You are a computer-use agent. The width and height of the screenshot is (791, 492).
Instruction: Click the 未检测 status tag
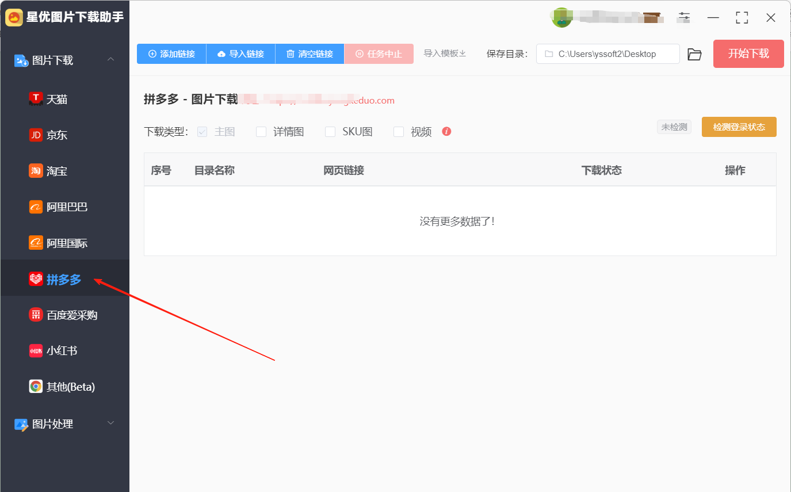tap(674, 127)
